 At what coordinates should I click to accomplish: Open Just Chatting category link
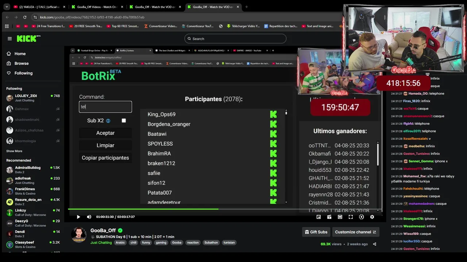[x=101, y=243]
